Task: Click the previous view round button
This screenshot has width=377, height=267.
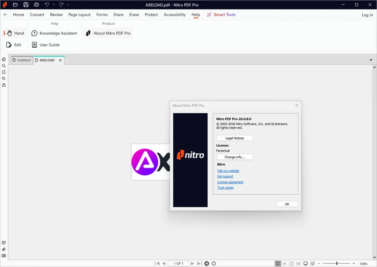Action: click(207, 263)
